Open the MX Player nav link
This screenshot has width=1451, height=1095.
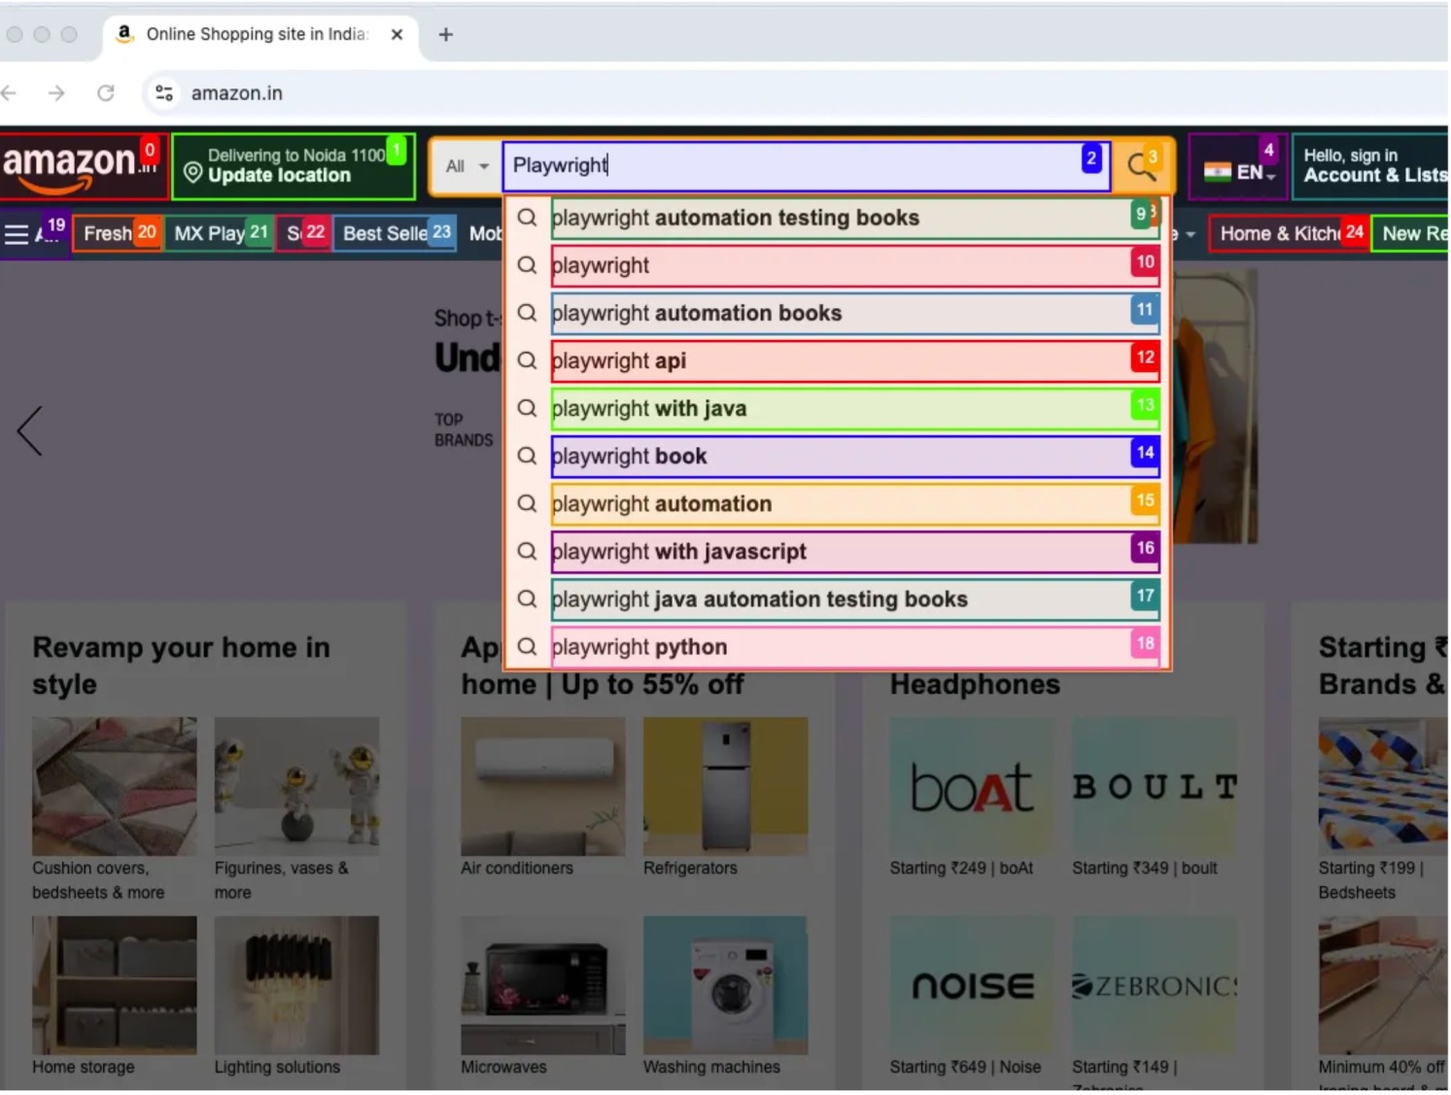[x=220, y=234]
